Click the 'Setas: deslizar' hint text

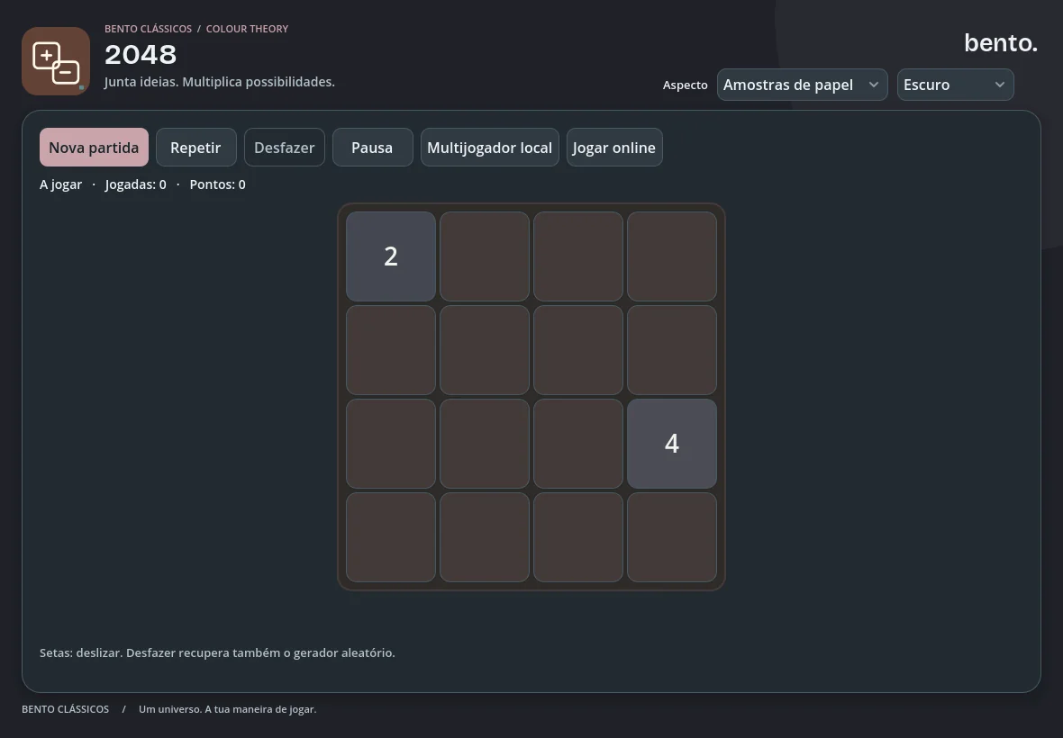217,652
